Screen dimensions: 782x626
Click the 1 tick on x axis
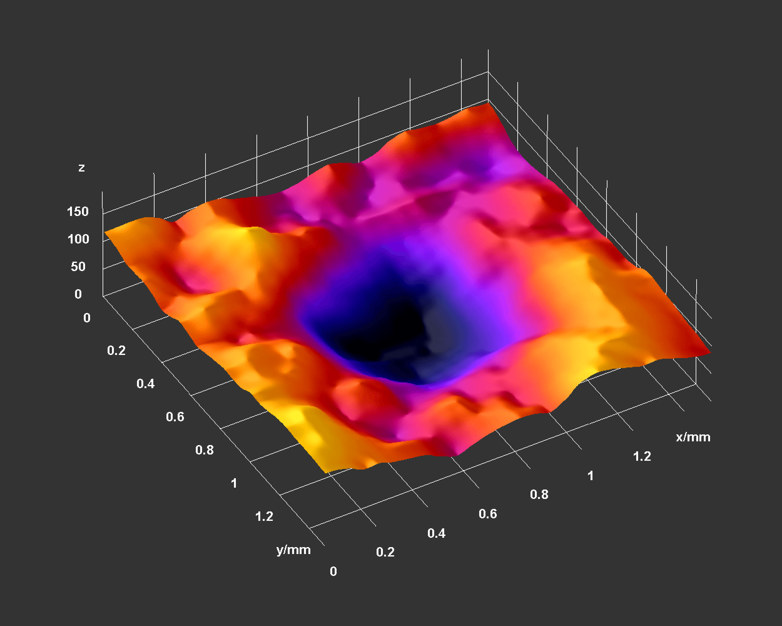pos(591,475)
